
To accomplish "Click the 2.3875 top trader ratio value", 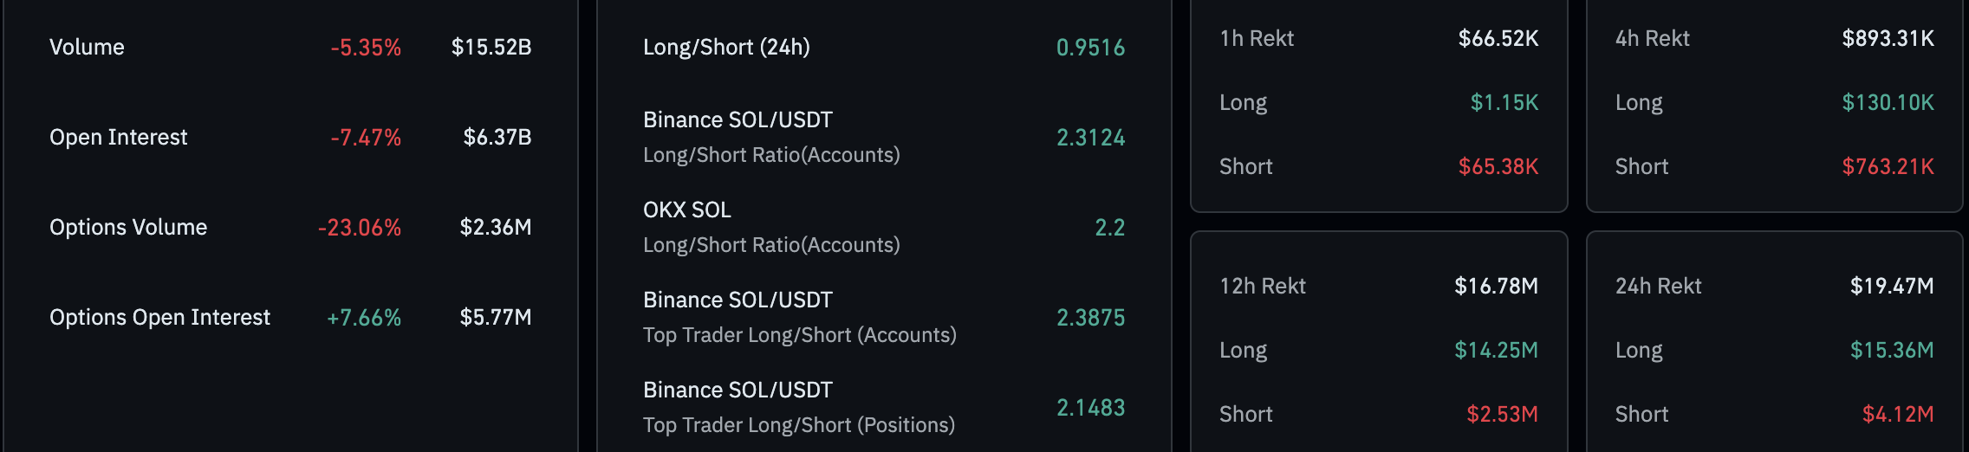I will pos(1090,317).
